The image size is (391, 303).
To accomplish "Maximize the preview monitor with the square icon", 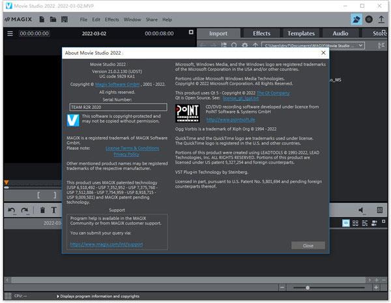I will (x=191, y=32).
